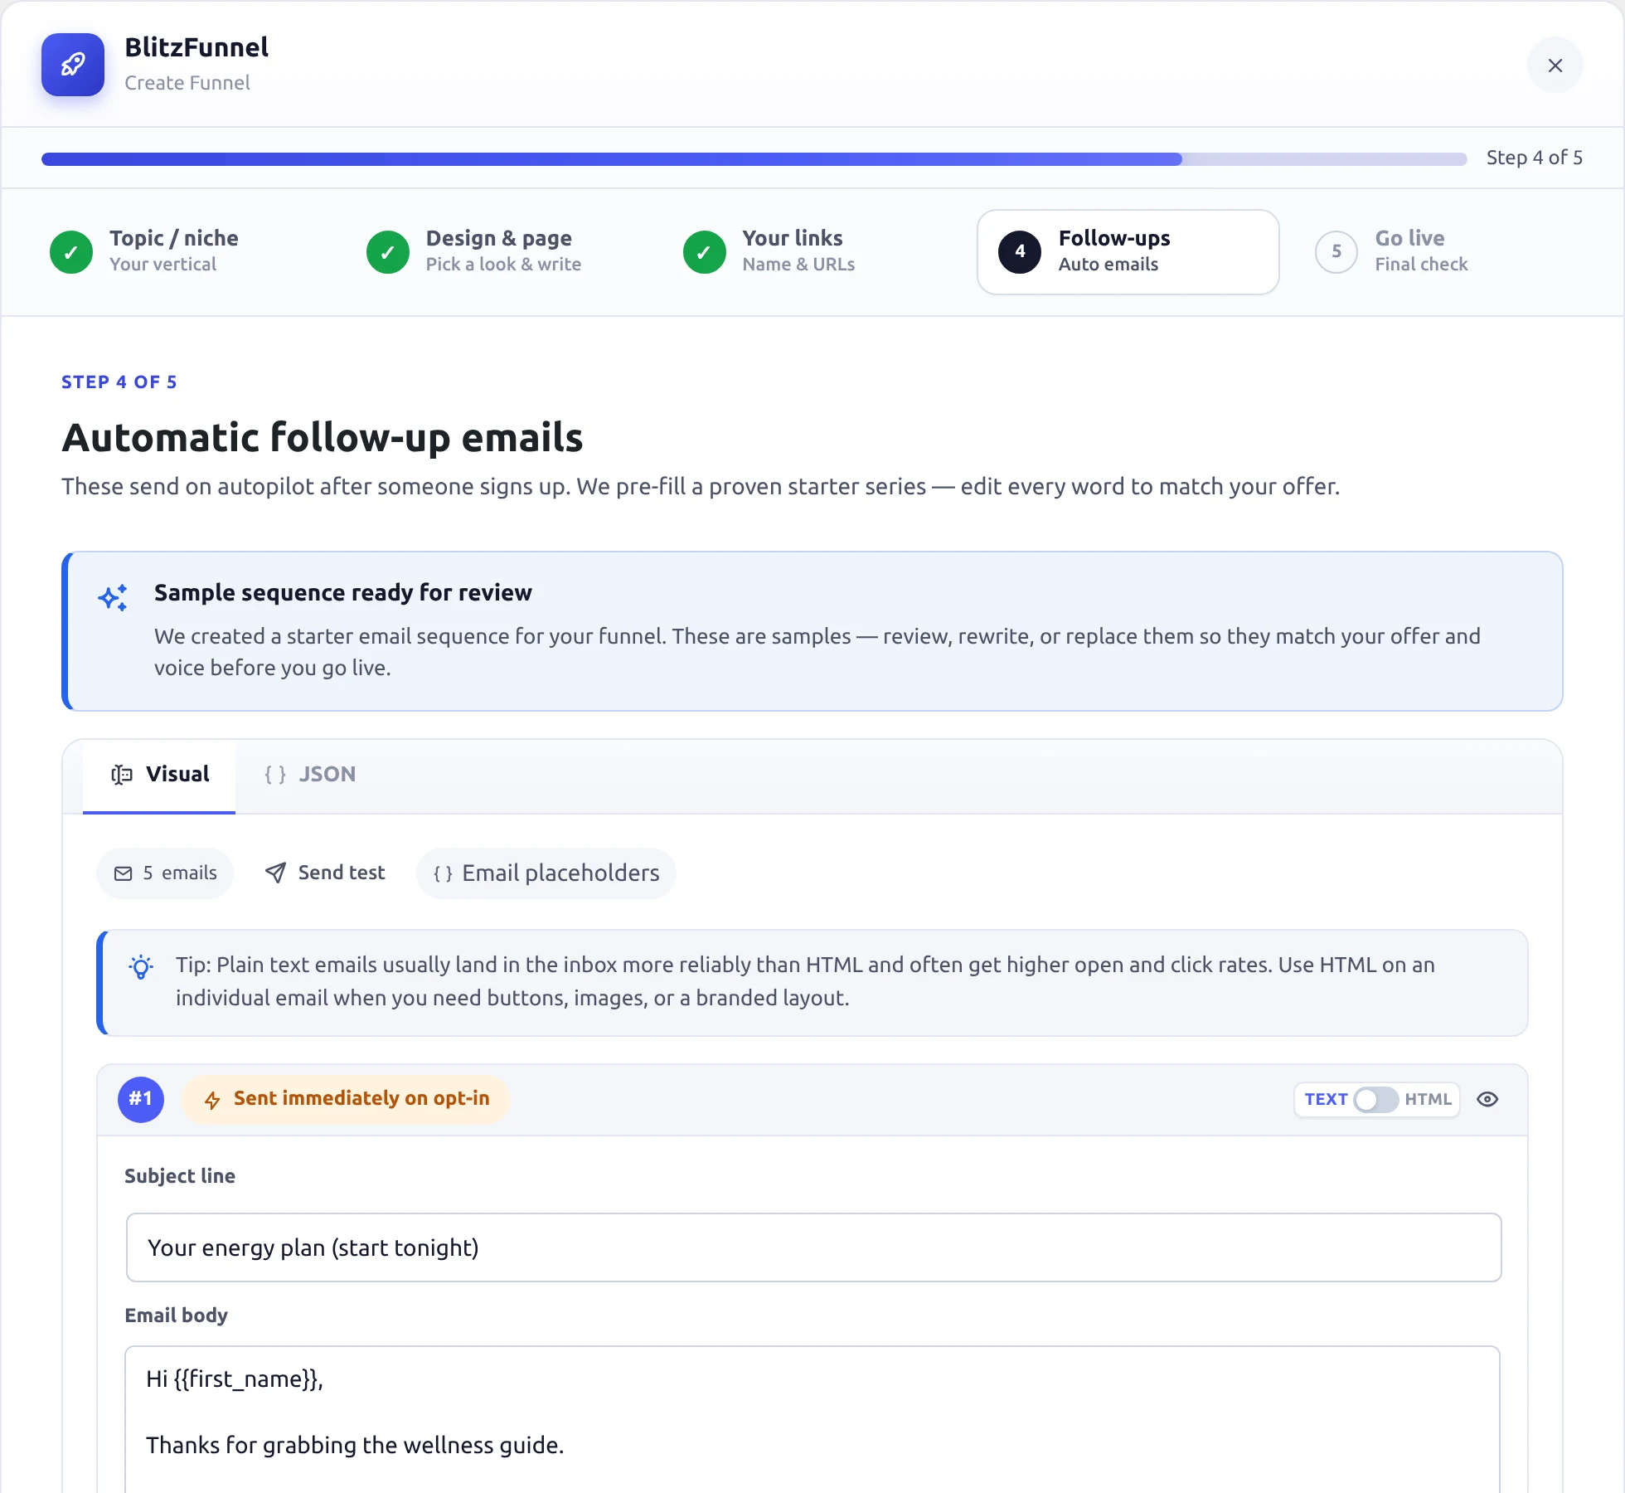
Task: Select the HTML format label
Action: coord(1428,1100)
